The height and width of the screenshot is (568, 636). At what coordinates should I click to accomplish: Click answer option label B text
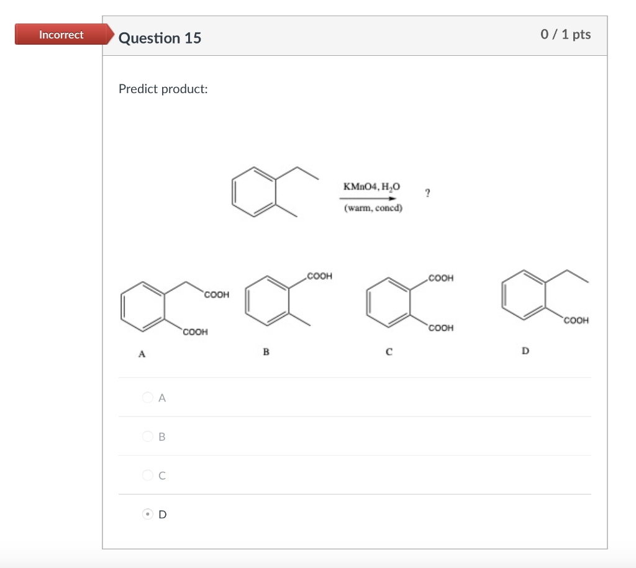pyautogui.click(x=162, y=436)
